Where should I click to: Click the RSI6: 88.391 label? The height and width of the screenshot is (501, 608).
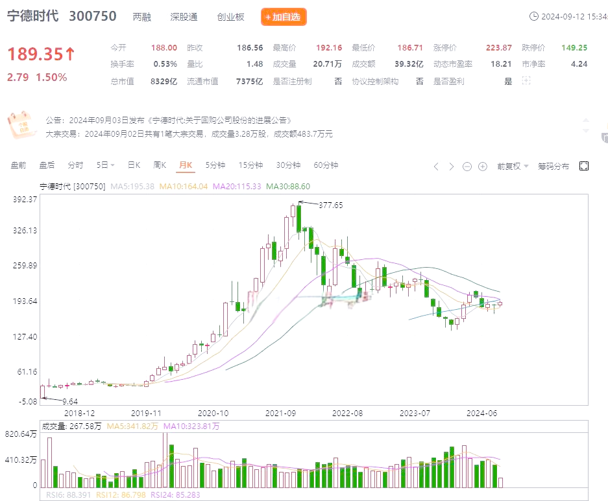(68, 495)
